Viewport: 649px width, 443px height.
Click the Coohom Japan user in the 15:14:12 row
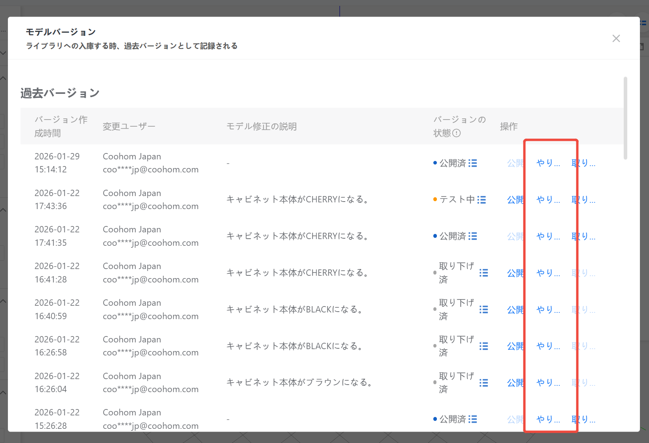(132, 157)
